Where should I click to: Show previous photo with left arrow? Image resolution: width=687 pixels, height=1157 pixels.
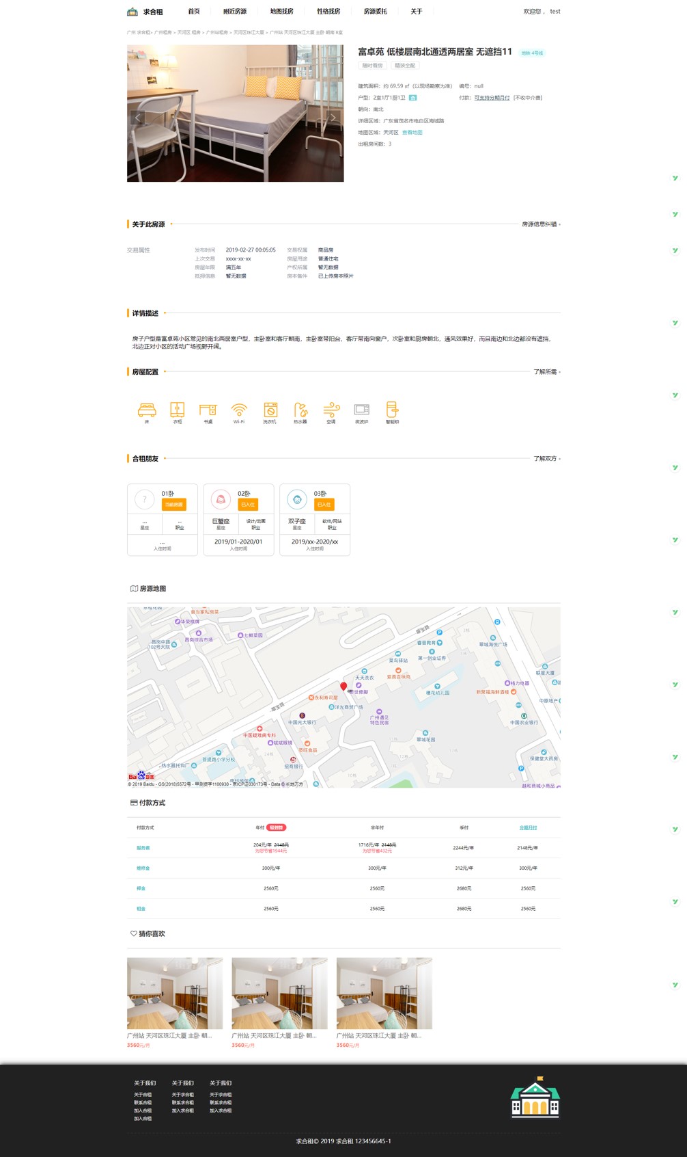137,118
